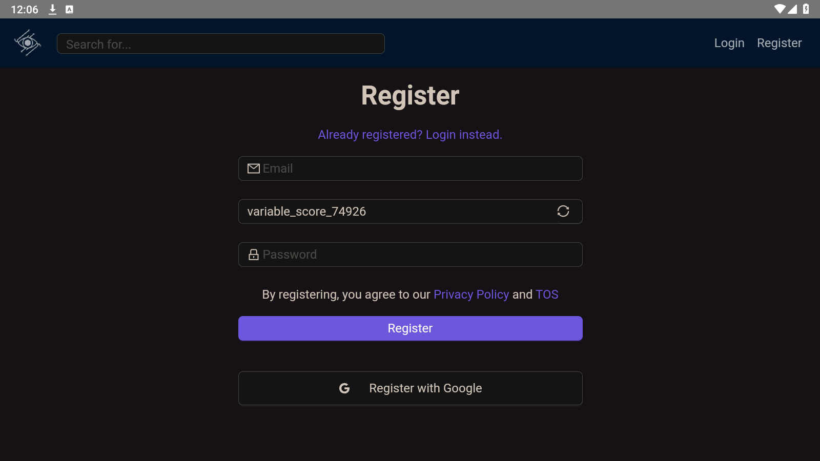Open the Privacy Policy link

tap(471, 295)
